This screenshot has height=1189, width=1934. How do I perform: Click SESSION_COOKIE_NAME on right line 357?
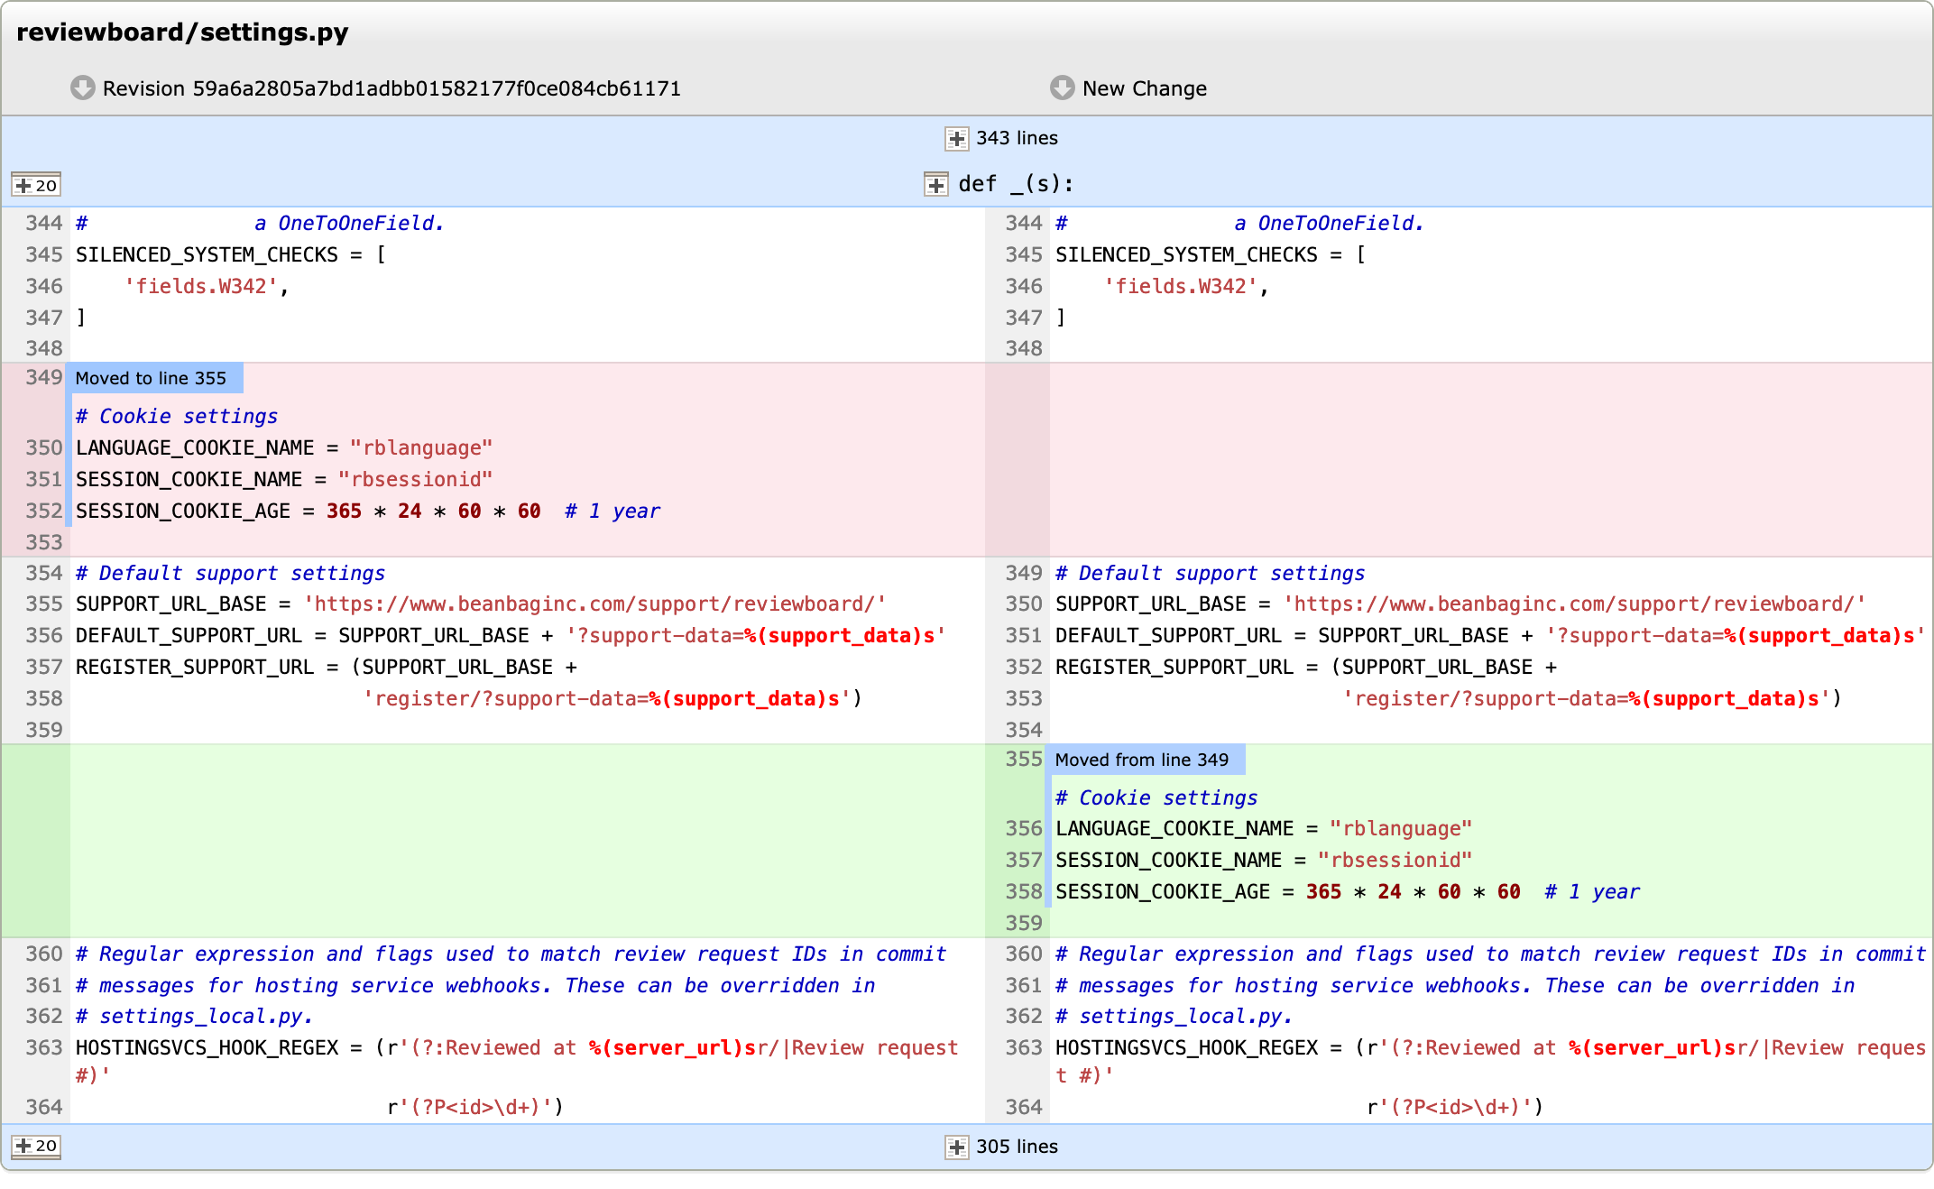pos(1169,860)
